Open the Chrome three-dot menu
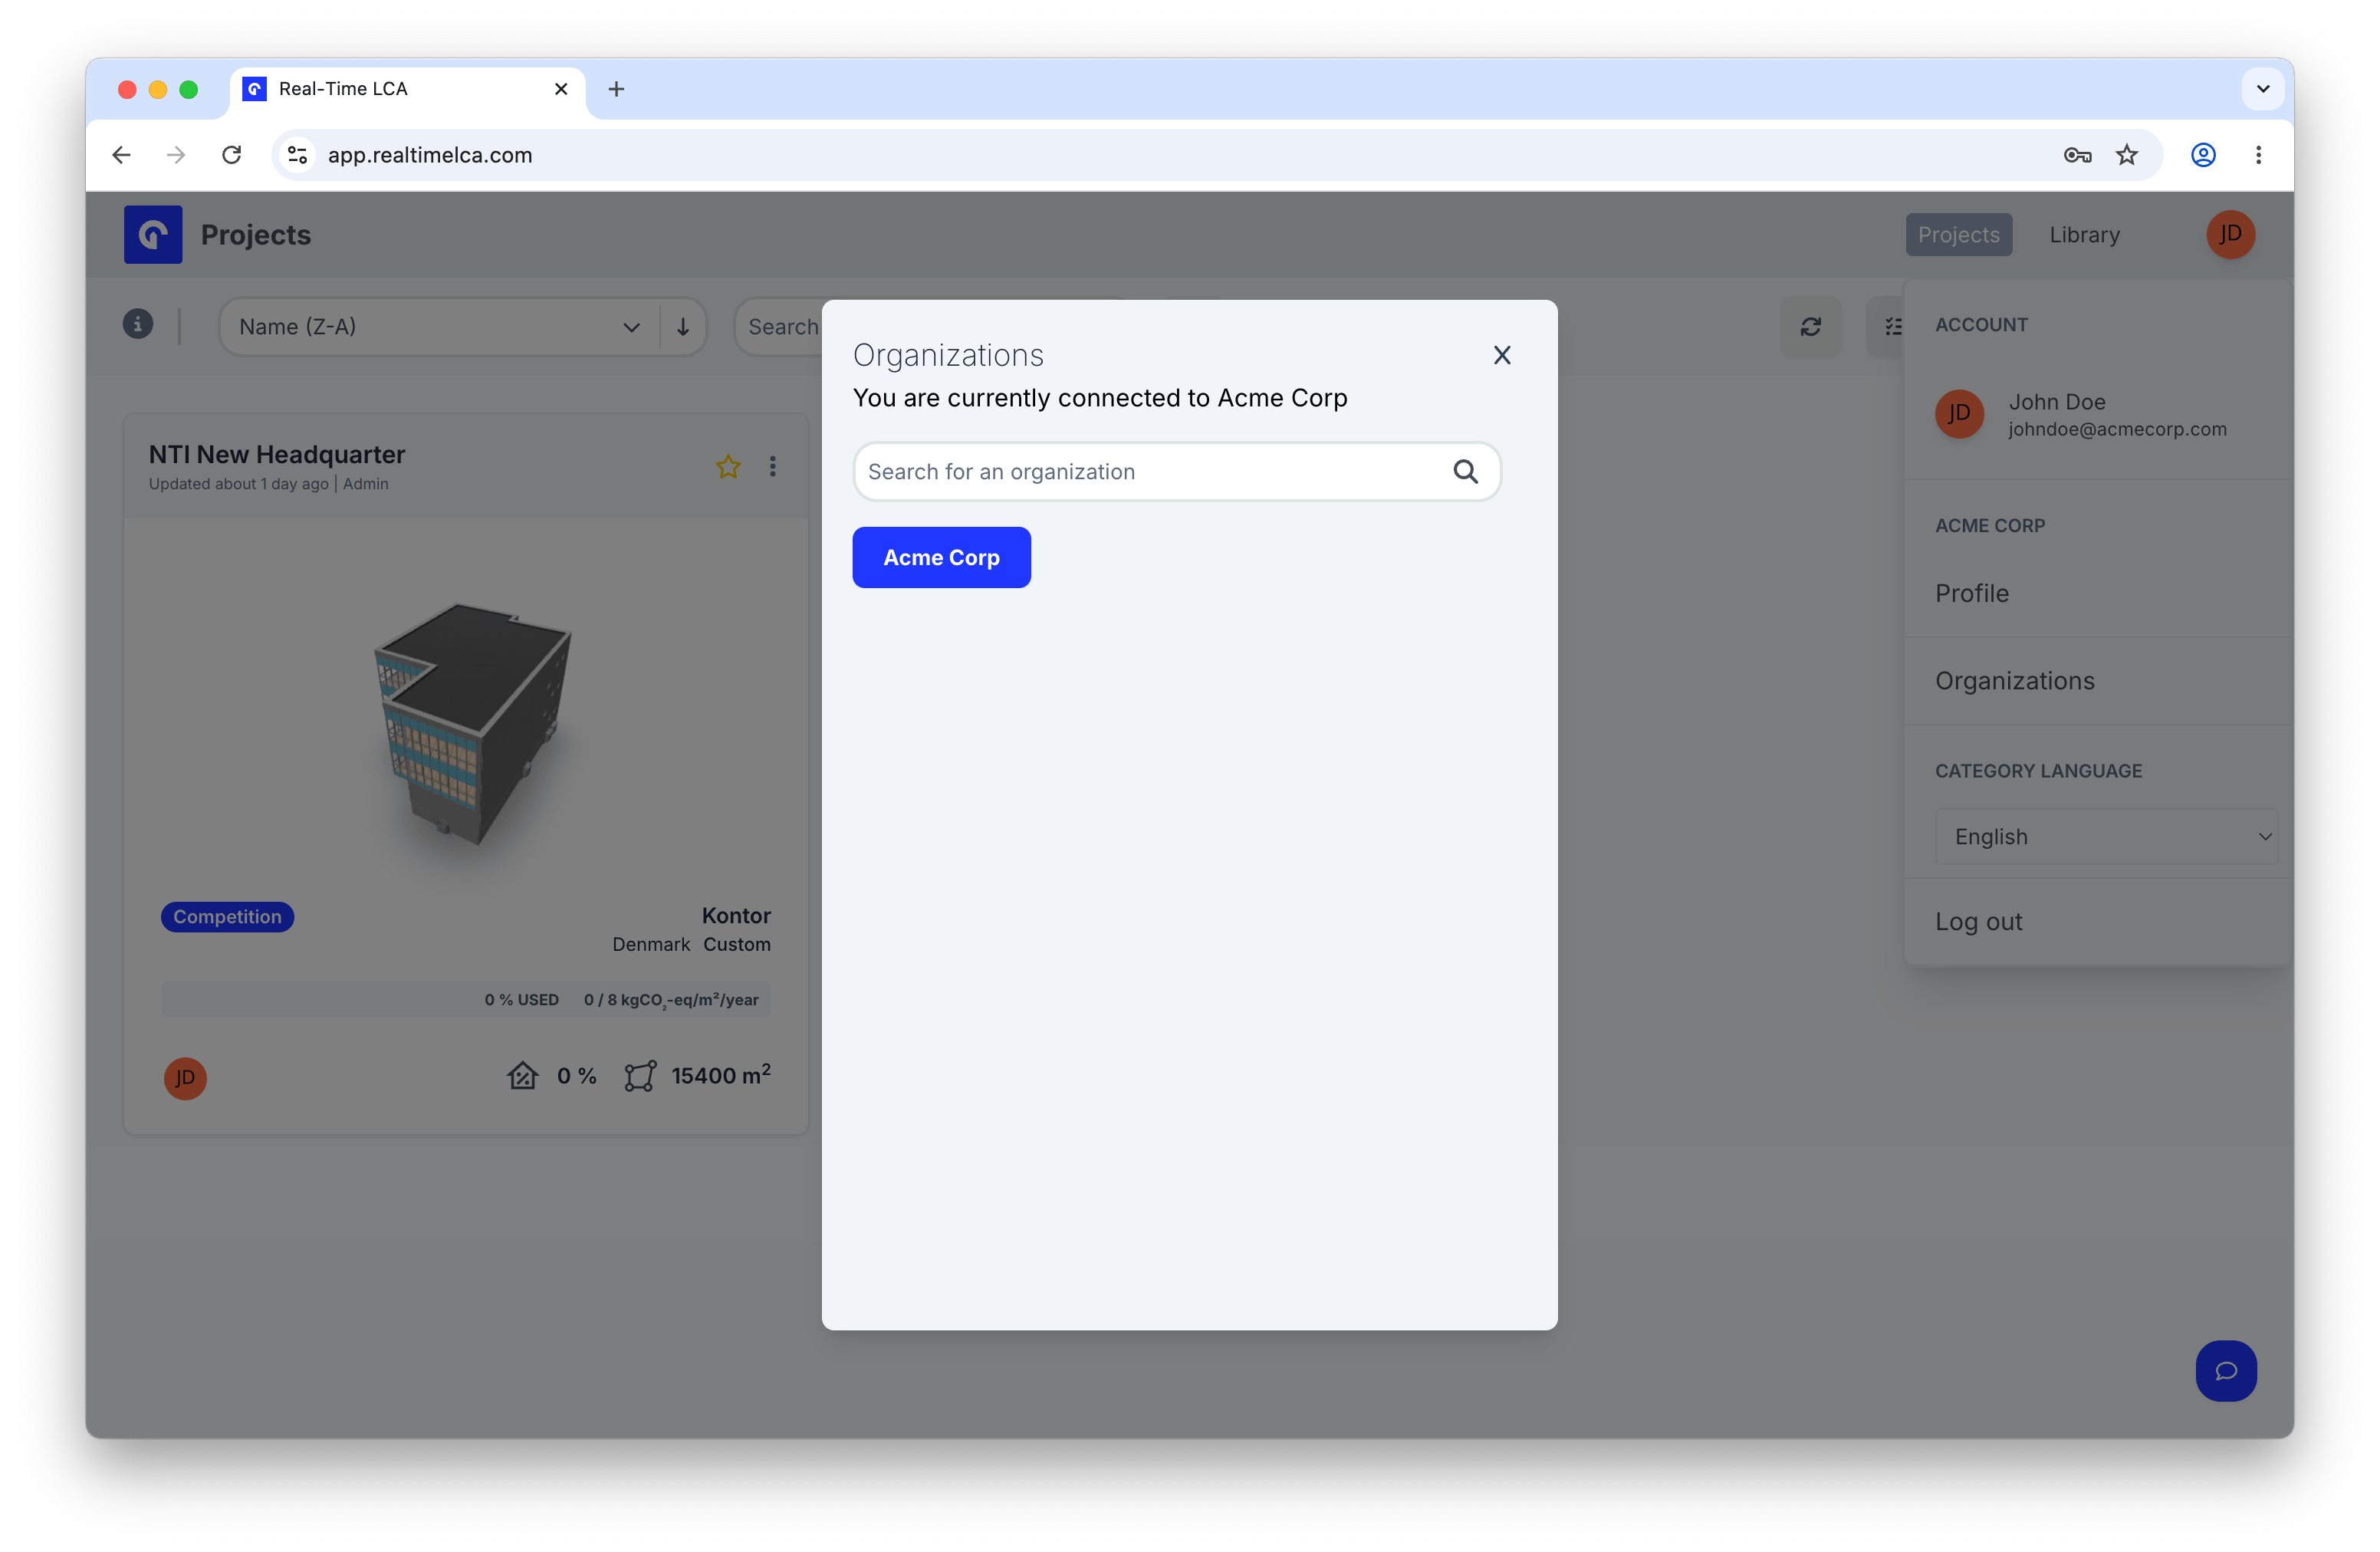 [x=2257, y=154]
